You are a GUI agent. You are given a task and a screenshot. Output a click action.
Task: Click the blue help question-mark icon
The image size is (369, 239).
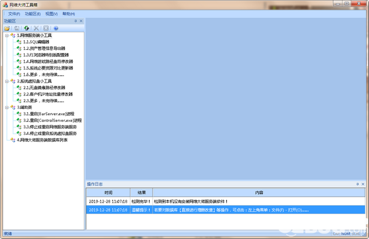(x=56, y=28)
